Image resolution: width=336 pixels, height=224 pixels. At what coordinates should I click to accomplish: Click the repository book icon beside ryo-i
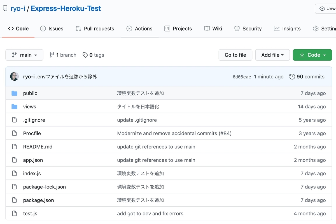[x=5, y=9]
